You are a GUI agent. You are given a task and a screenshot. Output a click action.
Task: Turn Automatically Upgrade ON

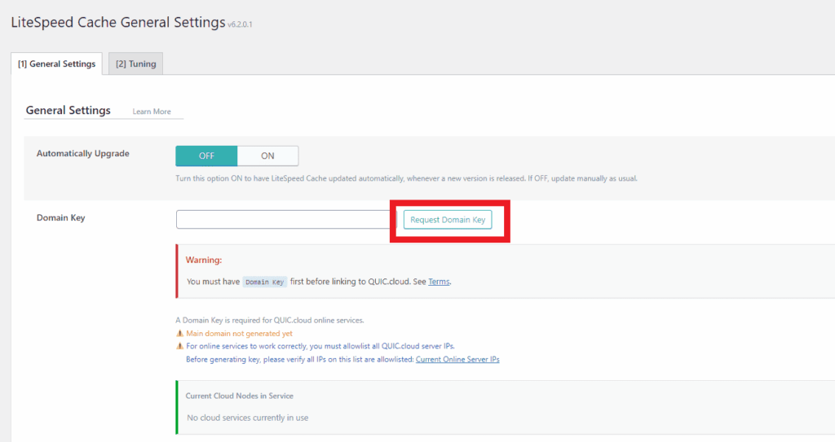(x=267, y=155)
